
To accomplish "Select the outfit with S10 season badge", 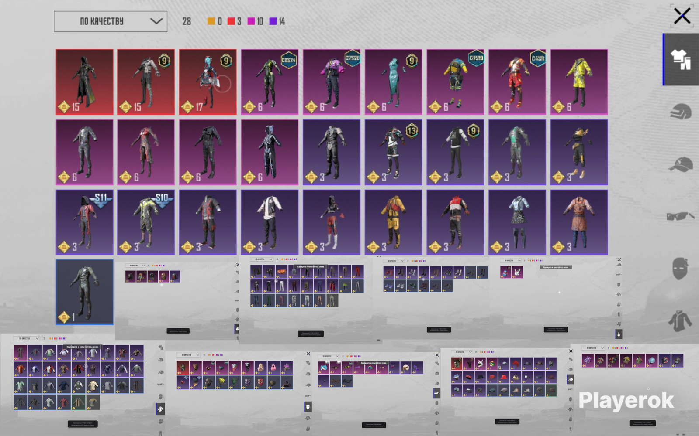I will pyautogui.click(x=146, y=222).
